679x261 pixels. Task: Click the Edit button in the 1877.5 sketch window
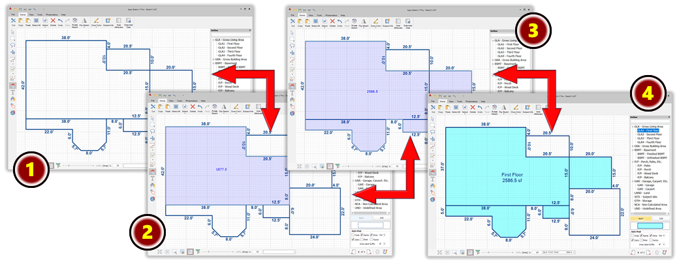point(382,218)
